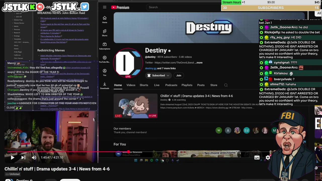The height and width of the screenshot is (181, 322).
Task: Click the channel search magnifier icon
Action: (x=226, y=85)
